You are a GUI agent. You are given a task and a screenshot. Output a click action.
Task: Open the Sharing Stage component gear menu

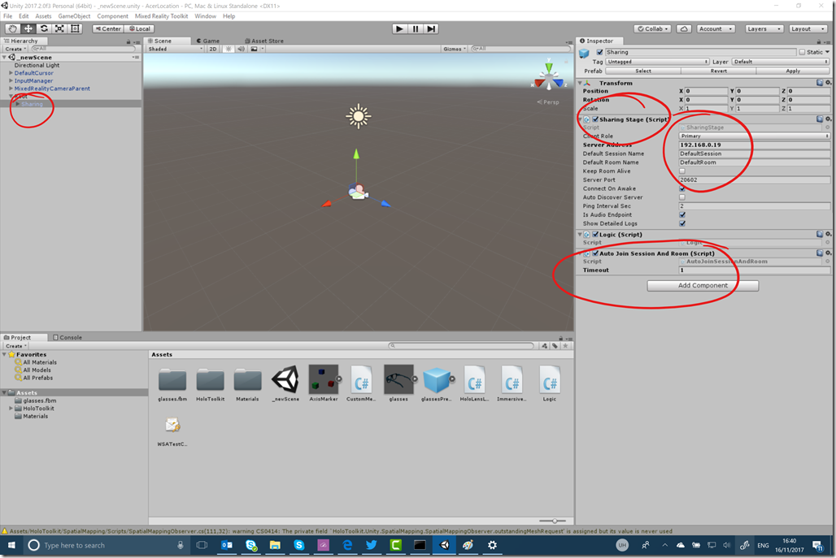click(x=829, y=119)
